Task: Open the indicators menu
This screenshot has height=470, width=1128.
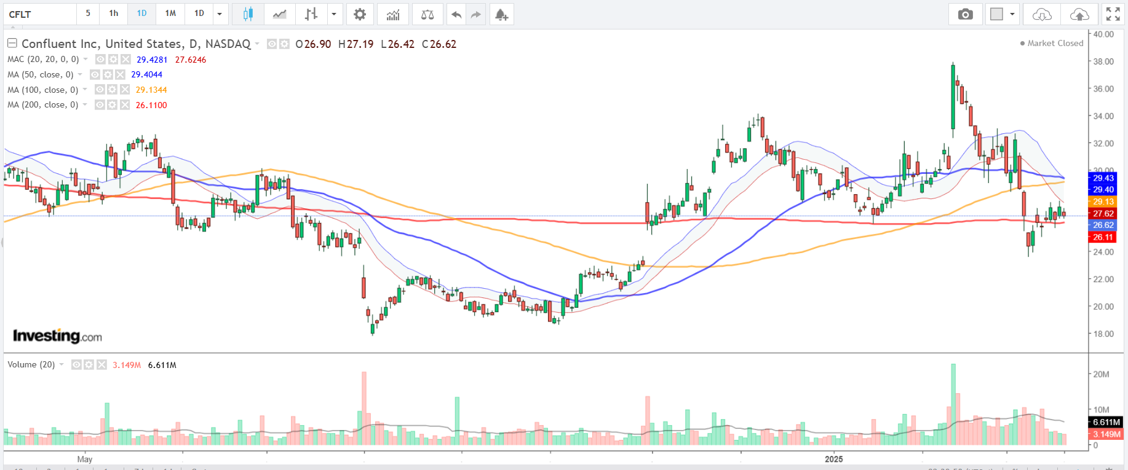Action: pyautogui.click(x=393, y=14)
